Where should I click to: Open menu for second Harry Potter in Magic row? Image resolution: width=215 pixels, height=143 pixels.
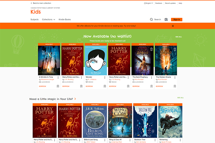tap(80, 140)
